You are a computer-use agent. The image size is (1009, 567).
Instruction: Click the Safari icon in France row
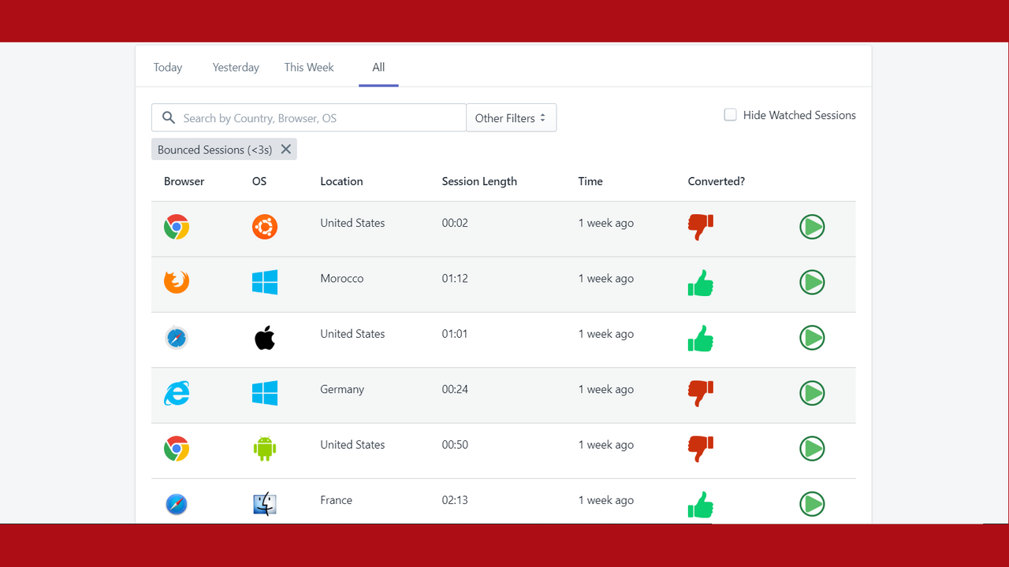177,504
